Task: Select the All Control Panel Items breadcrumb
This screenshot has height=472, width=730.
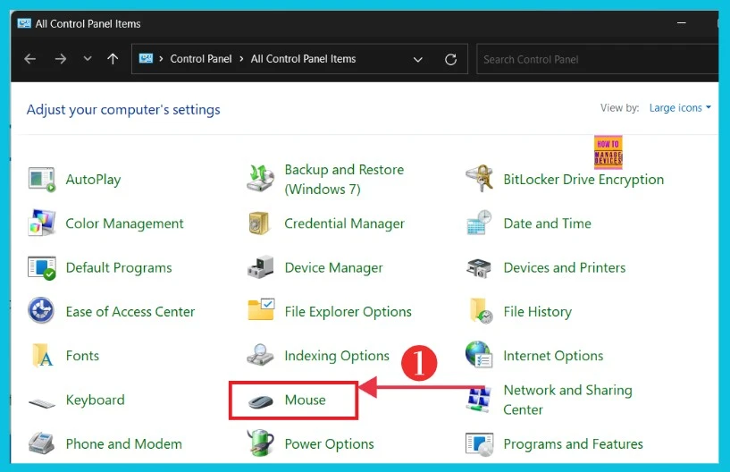Action: 303,59
